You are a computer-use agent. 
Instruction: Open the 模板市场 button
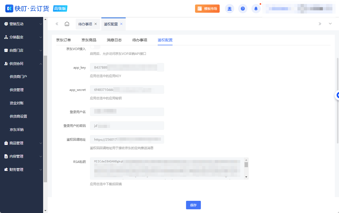coord(207,9)
